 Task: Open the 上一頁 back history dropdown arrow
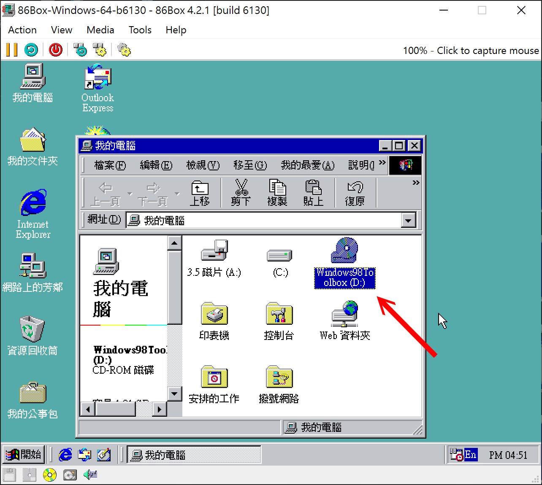click(x=130, y=194)
